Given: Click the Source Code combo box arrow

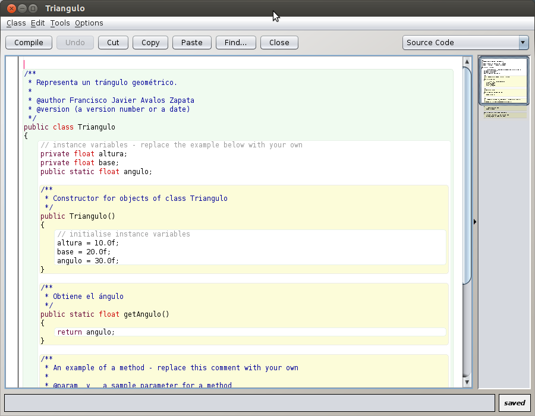Looking at the screenshot, I should [x=523, y=43].
